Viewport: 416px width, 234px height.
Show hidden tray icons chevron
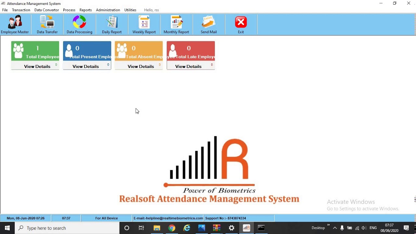click(335, 228)
